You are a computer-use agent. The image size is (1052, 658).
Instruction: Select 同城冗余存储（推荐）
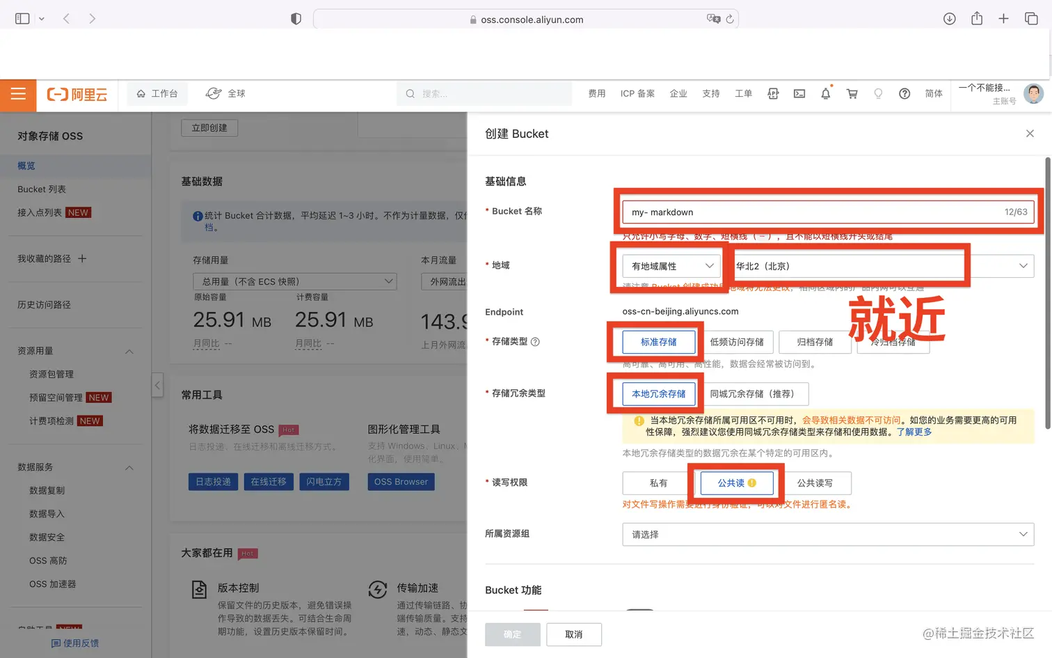pos(755,393)
